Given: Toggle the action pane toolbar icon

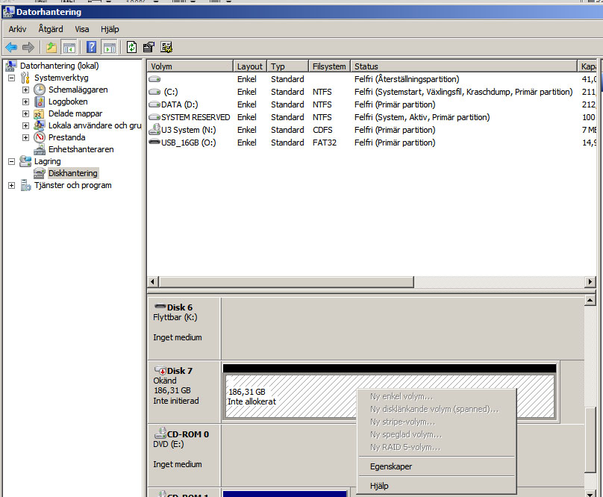Looking at the screenshot, I should [110, 48].
